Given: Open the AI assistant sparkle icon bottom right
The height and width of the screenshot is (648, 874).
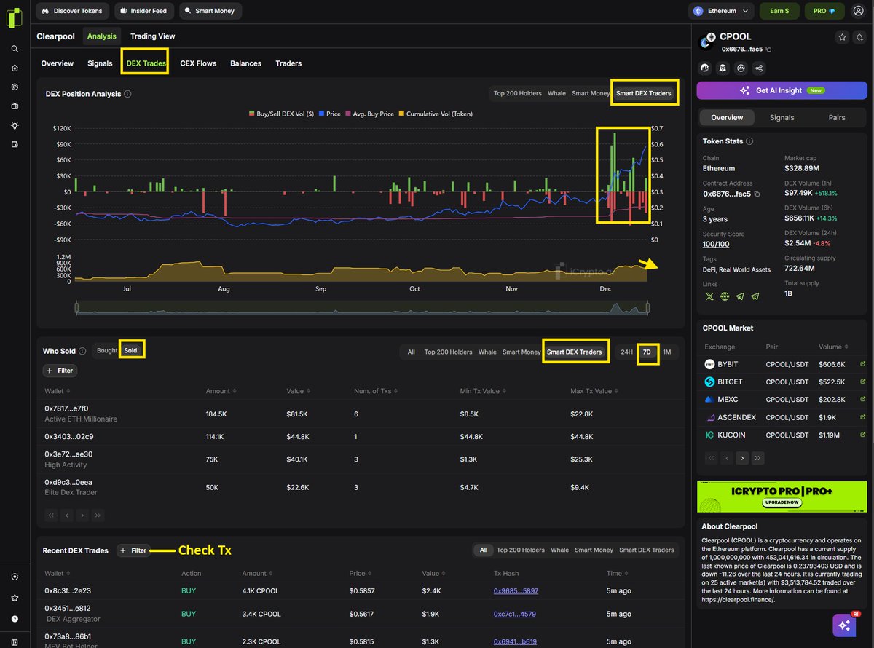Looking at the screenshot, I should [x=845, y=625].
